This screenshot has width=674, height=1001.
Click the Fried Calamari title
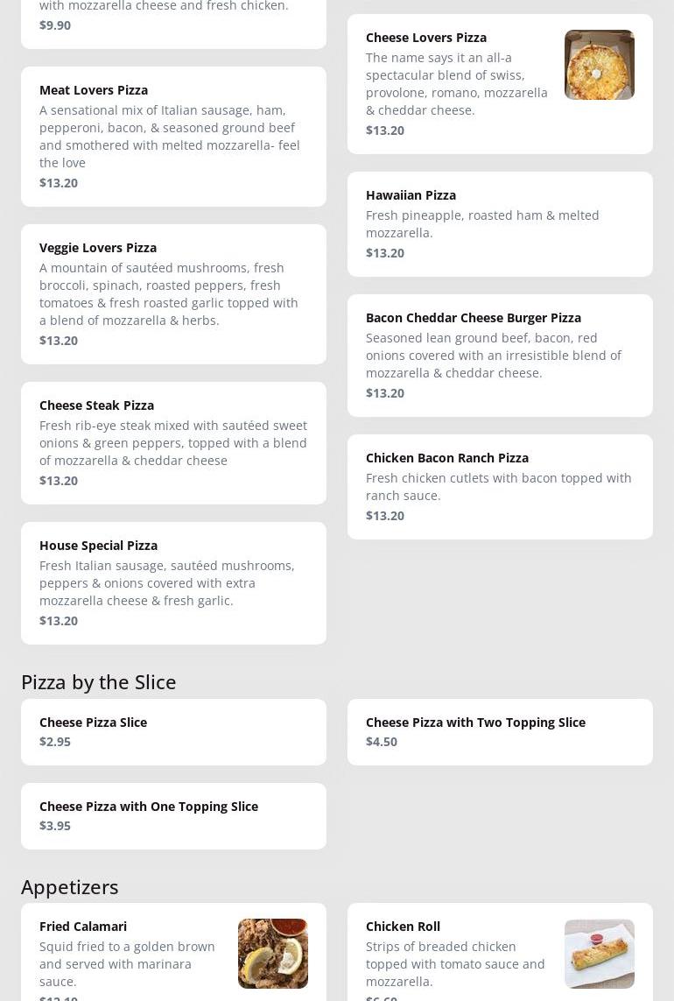[83, 927]
